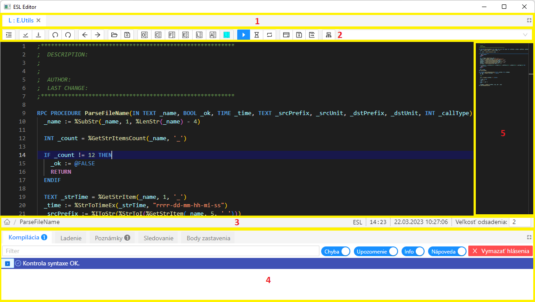This screenshot has width=535, height=302.
Task: Open the dropdown at toolbar right end
Action: click(525, 35)
